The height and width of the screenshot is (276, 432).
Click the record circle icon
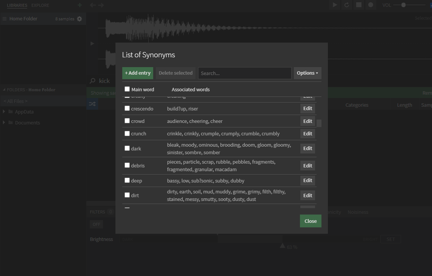371,5
